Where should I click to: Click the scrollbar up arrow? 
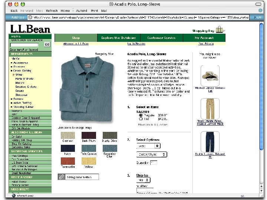coord(261,186)
